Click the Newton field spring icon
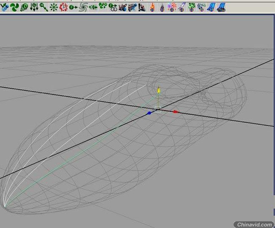 tap(44, 7)
